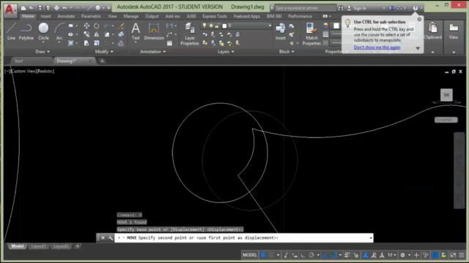Toggle ortho mode in status bar
Viewport: 469px width, 263px height.
(303, 255)
